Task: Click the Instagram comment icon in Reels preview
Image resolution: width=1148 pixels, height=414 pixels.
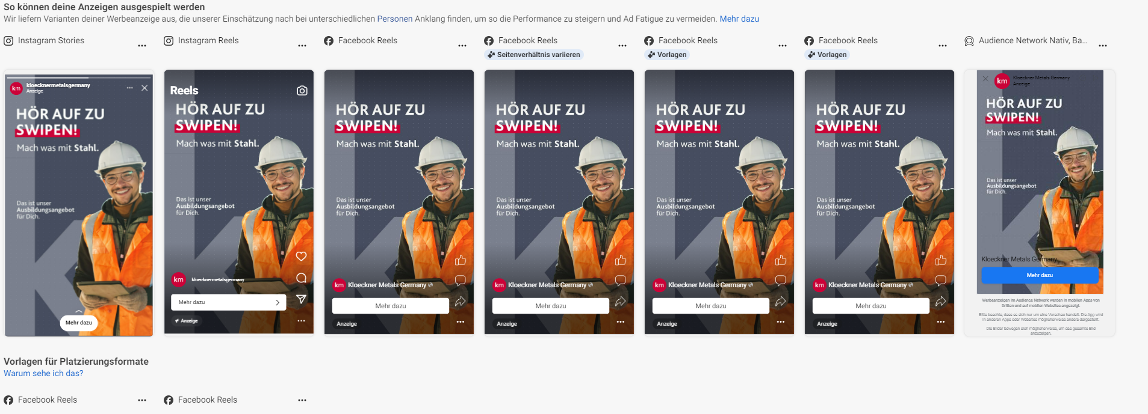Action: click(302, 278)
